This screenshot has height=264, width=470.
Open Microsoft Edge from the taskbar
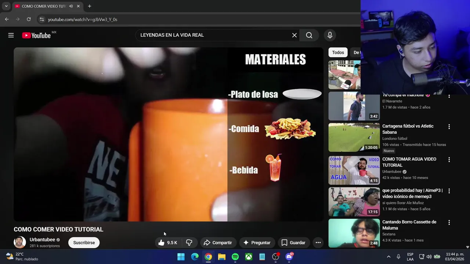[195, 257]
